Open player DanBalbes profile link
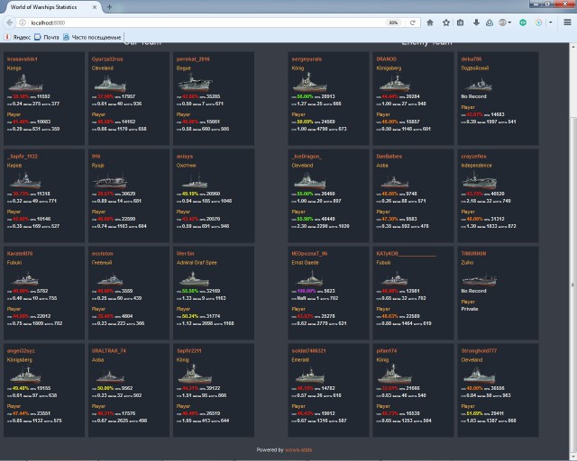Viewport: 577px width, 461px height. 389,157
